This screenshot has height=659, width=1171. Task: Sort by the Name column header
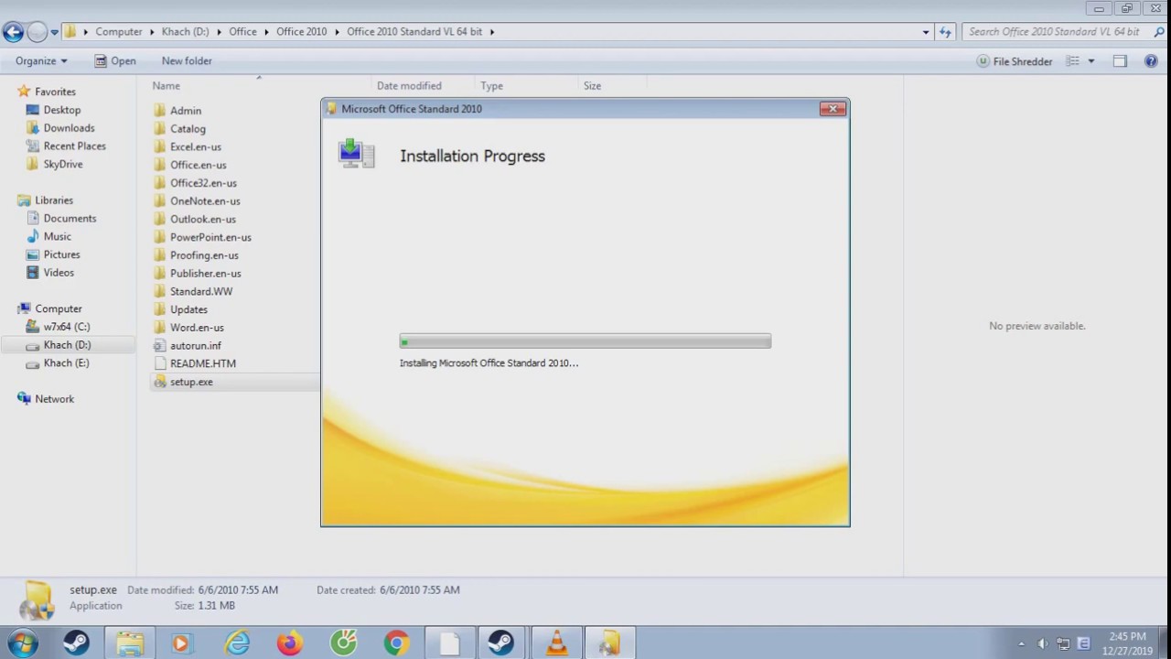click(166, 86)
